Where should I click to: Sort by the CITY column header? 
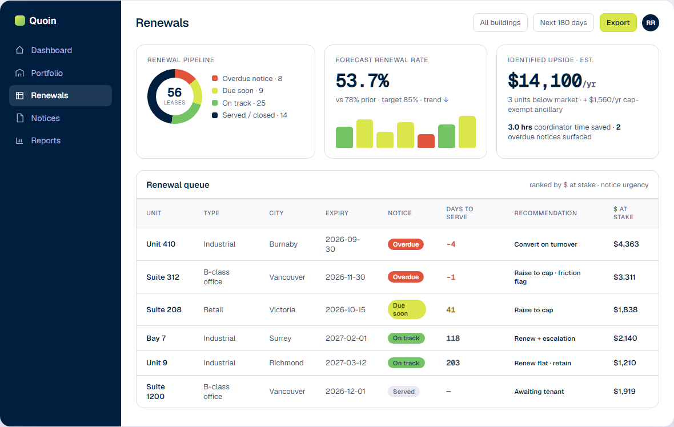click(276, 213)
